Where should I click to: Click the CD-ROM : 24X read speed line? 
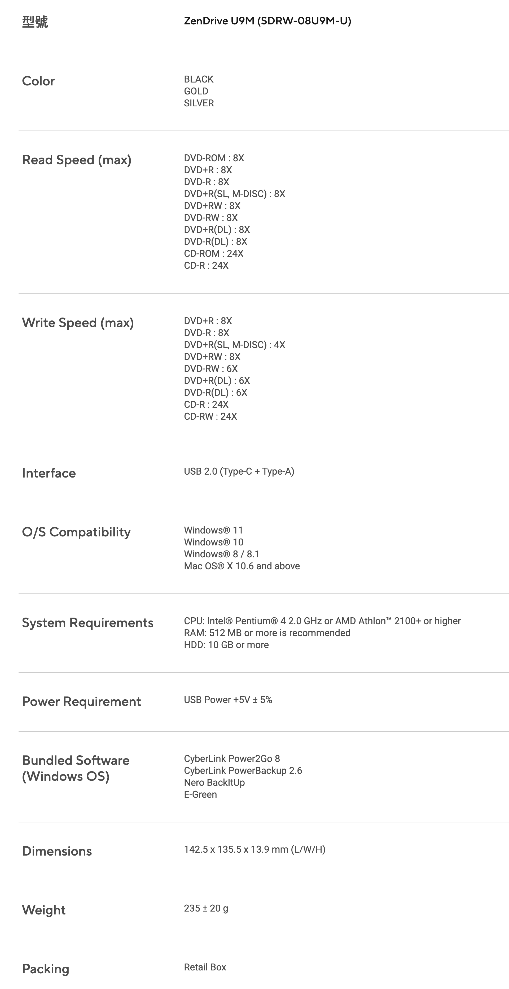213,254
